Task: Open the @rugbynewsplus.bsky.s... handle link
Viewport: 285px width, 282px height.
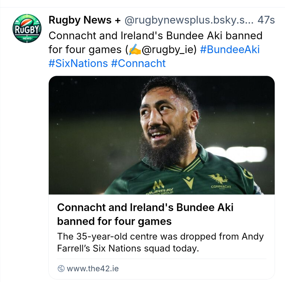Action: (189, 20)
